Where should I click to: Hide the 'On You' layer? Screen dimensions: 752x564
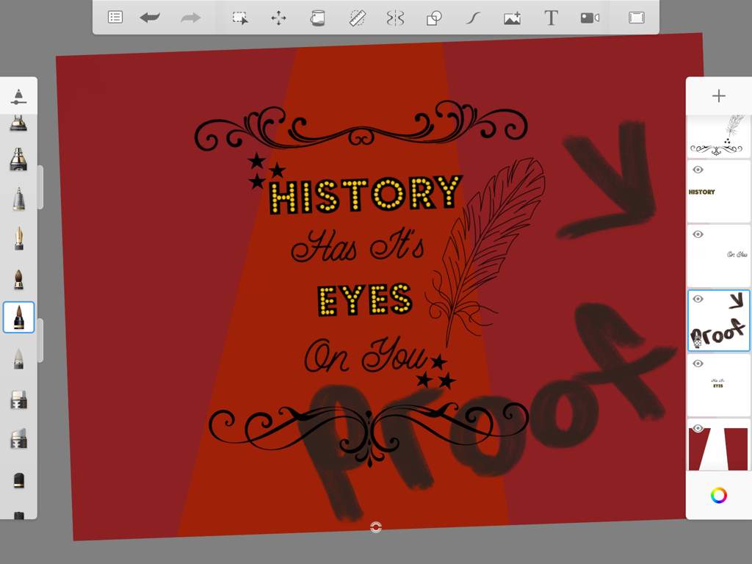[x=698, y=234]
